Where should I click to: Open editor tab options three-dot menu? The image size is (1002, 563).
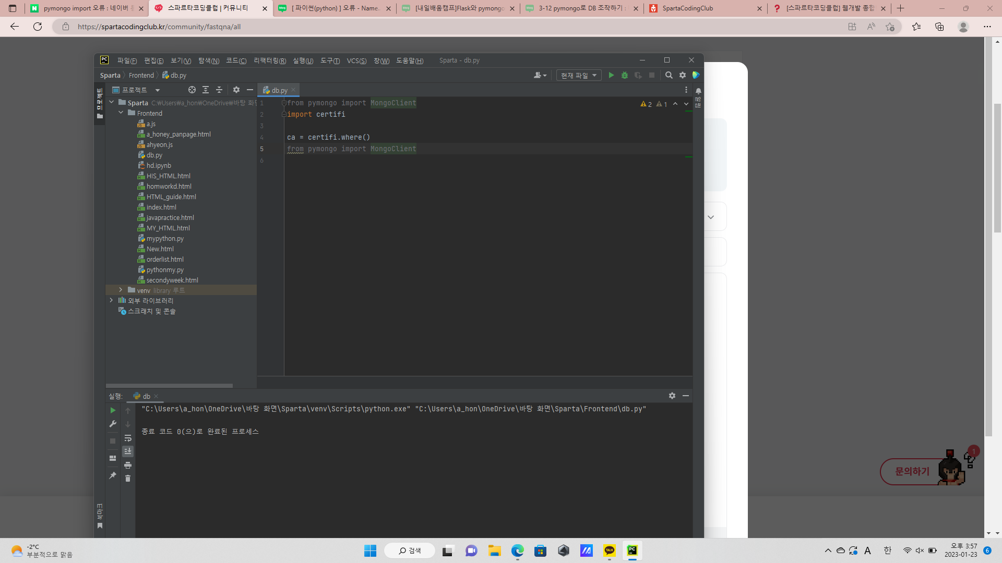click(686, 90)
